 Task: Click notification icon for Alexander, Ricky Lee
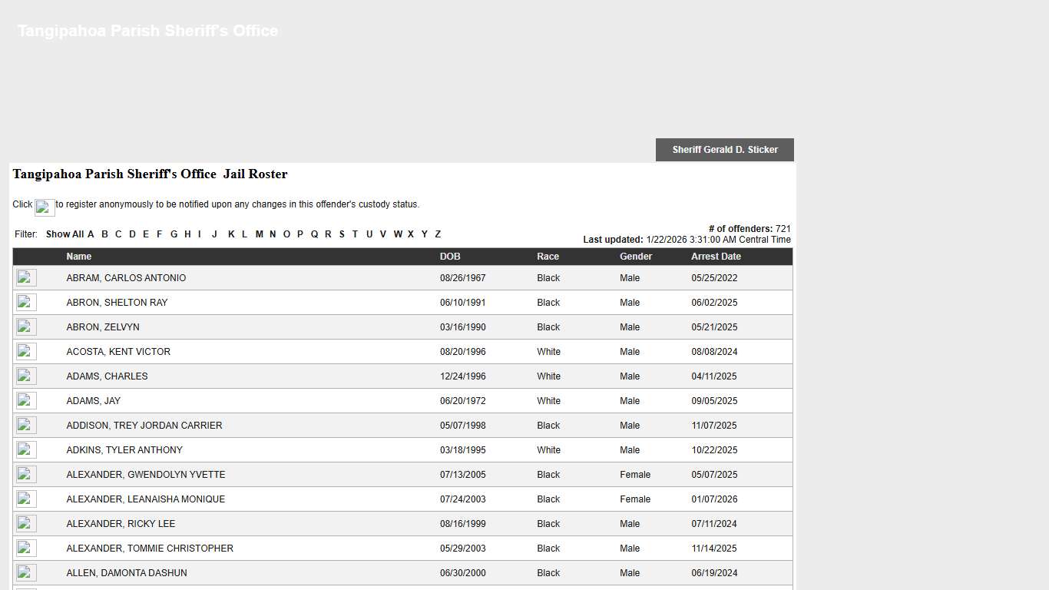click(x=26, y=524)
